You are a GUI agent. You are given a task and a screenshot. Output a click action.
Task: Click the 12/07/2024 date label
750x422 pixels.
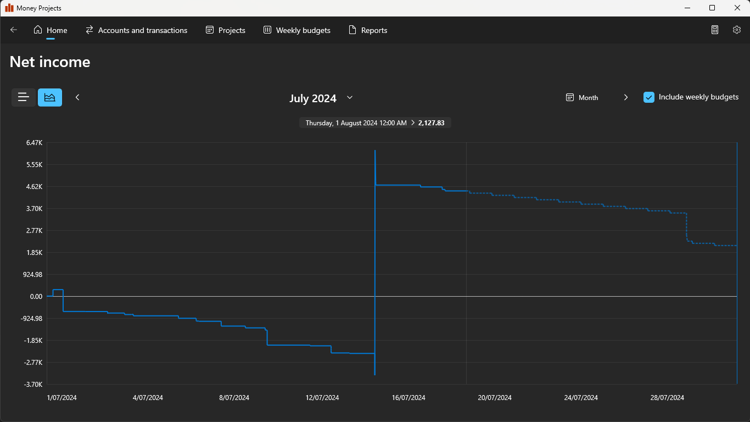click(x=323, y=398)
